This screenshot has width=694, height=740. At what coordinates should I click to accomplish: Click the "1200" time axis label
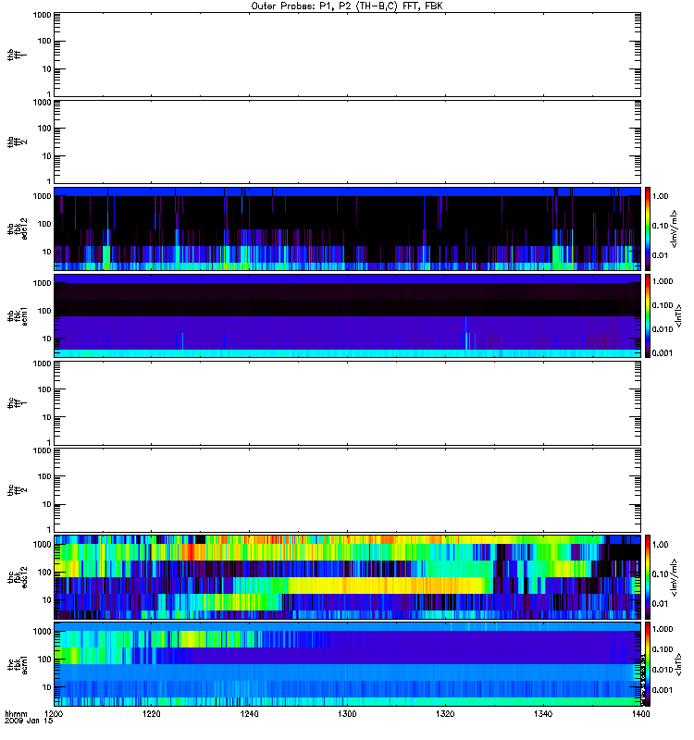[54, 714]
